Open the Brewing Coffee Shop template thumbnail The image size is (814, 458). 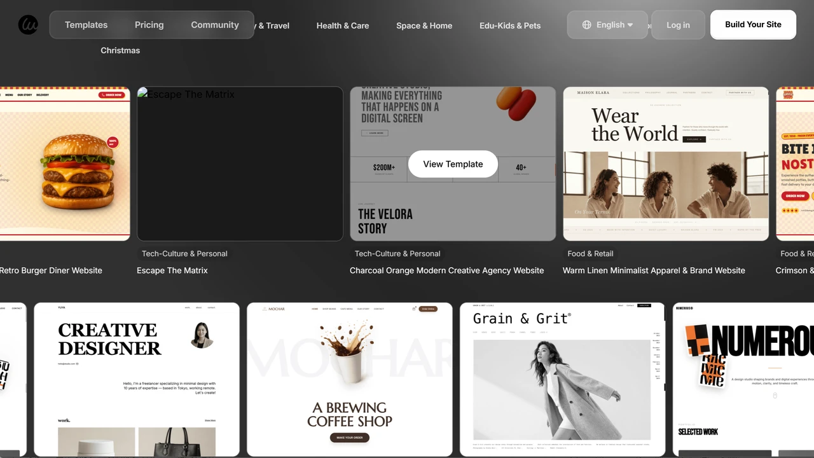pyautogui.click(x=349, y=378)
